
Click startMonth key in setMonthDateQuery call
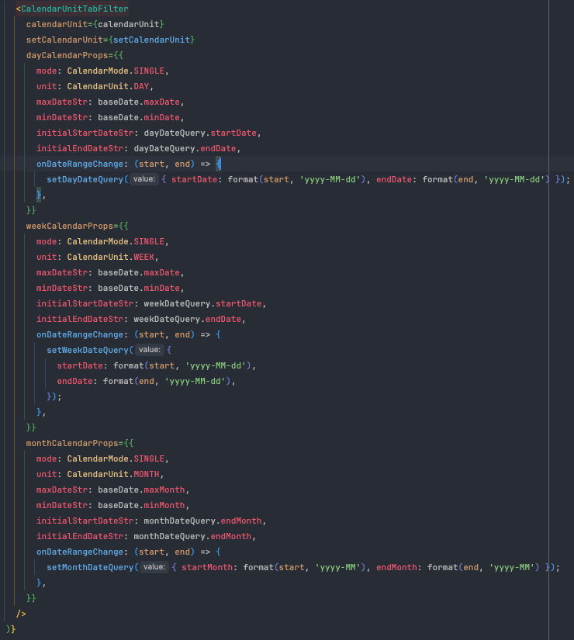tap(207, 567)
